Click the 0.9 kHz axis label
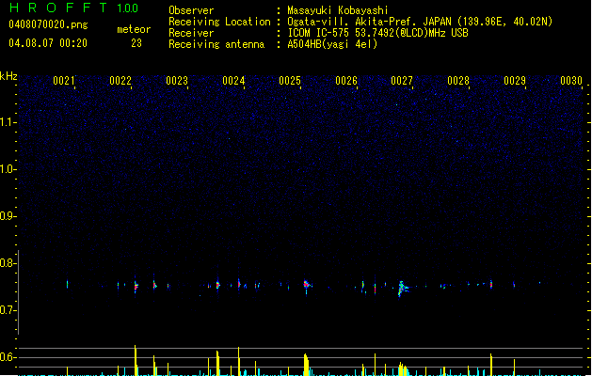This screenshot has width=592, height=376. (x=8, y=216)
